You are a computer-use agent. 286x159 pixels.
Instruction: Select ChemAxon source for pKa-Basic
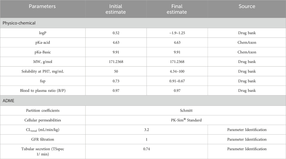(247, 52)
